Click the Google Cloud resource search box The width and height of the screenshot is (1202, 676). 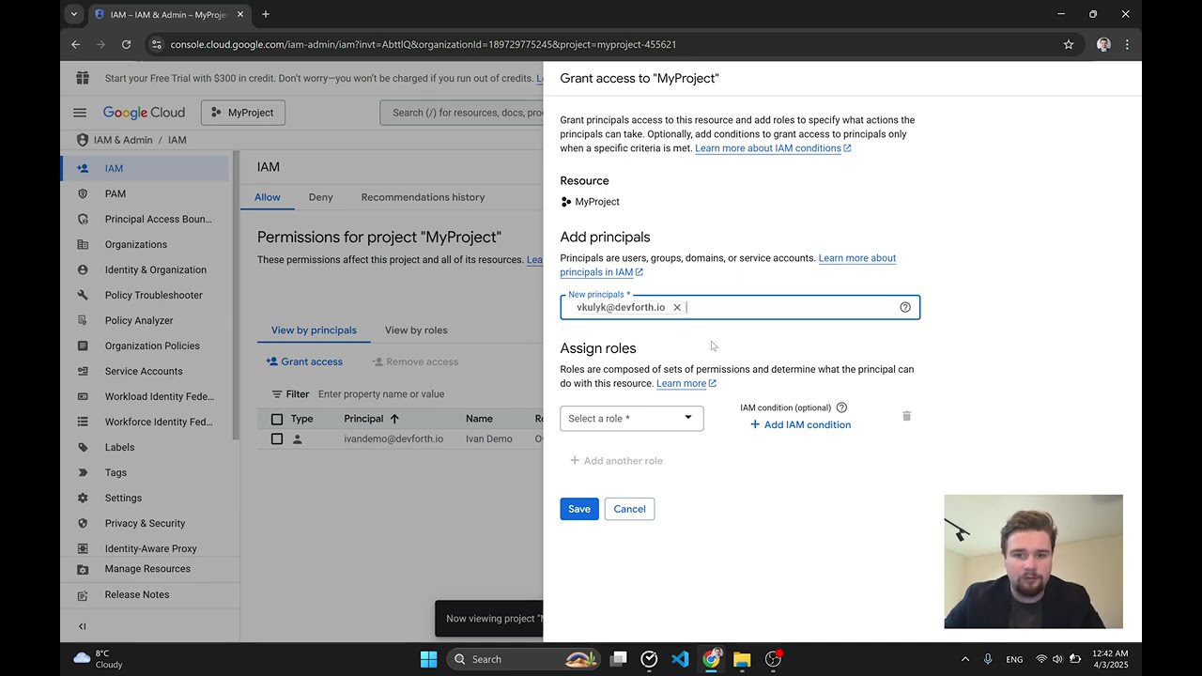(x=462, y=113)
